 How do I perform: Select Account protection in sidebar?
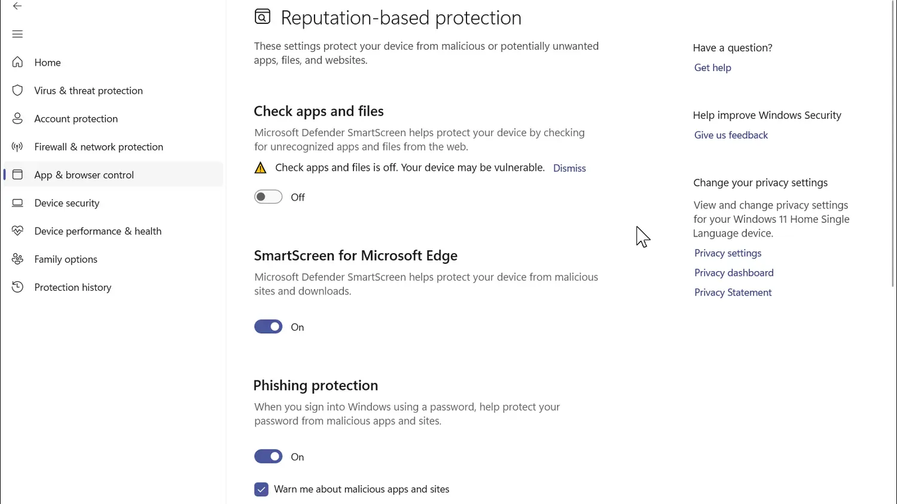coord(113,118)
